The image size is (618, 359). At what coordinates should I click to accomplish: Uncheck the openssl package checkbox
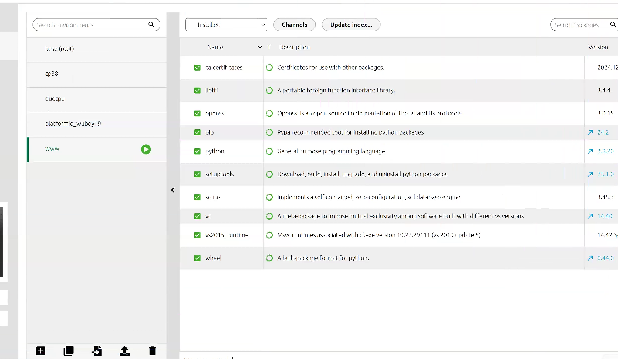tap(198, 113)
